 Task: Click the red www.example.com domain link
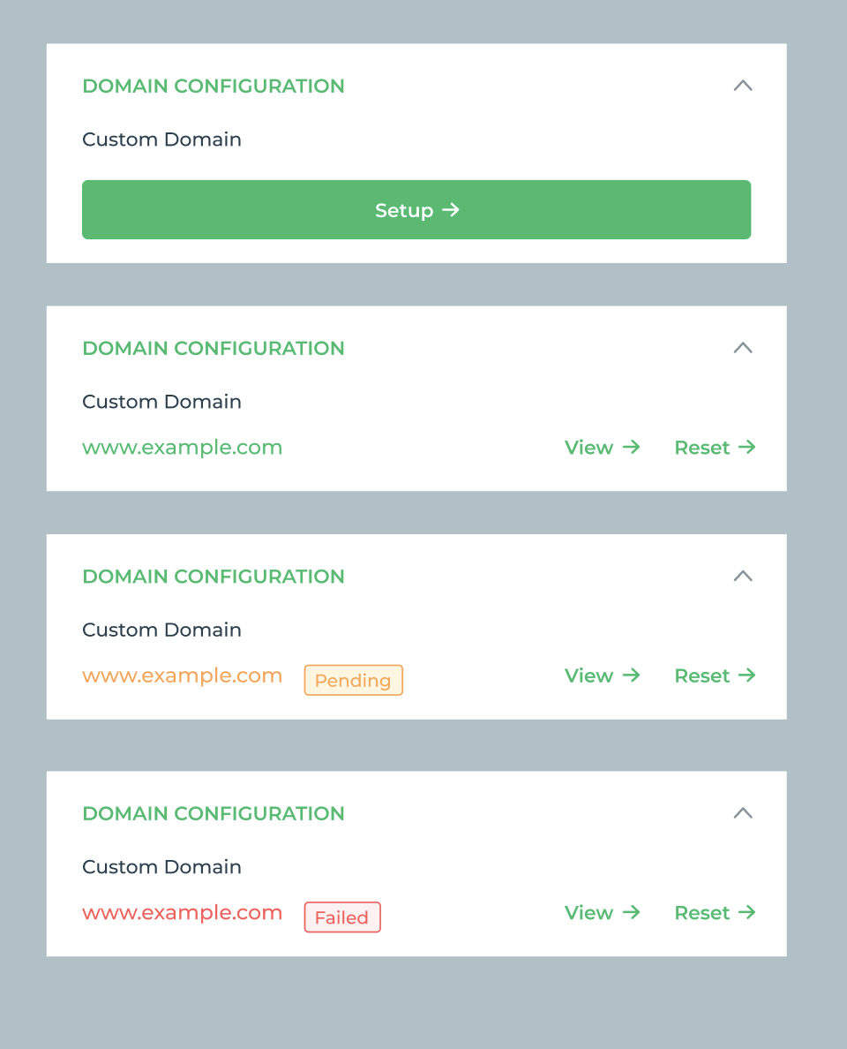(183, 912)
